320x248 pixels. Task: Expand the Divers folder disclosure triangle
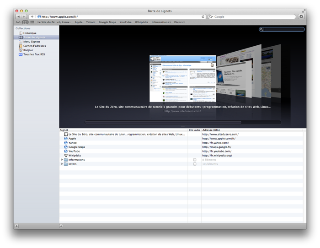[62, 164]
